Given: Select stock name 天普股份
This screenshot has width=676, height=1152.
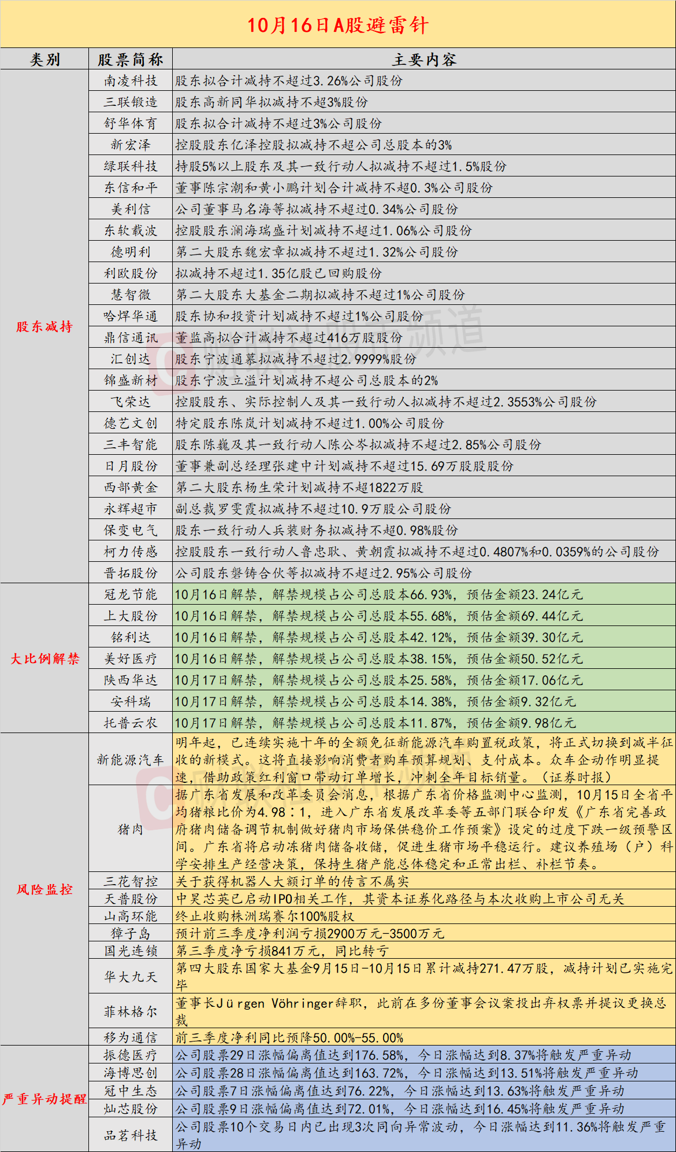Looking at the screenshot, I should [x=131, y=899].
